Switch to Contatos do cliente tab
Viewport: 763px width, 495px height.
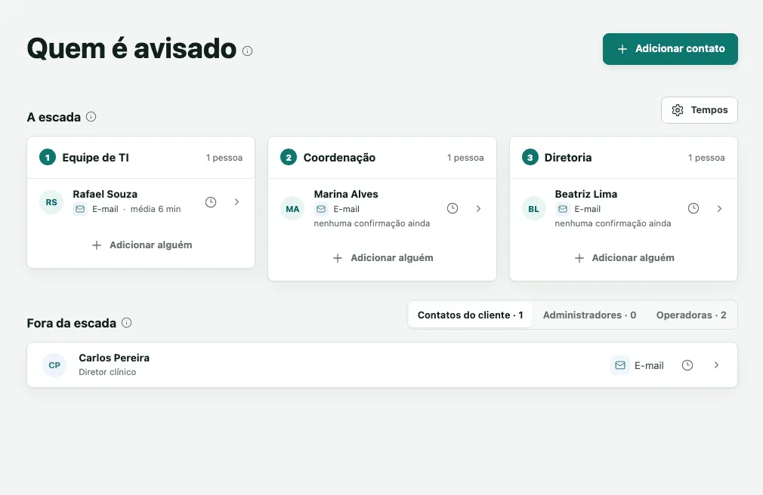[470, 315]
